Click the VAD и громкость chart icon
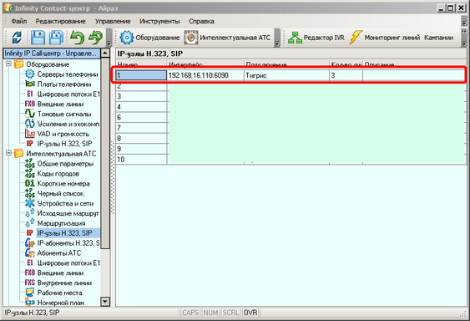 [30, 133]
